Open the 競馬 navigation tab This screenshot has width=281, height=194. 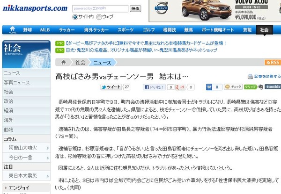[x=188, y=30]
